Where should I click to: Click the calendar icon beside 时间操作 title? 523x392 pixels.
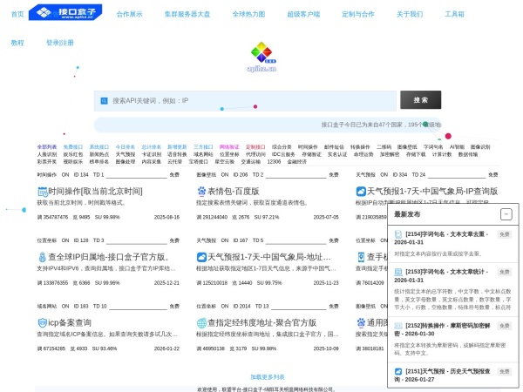point(42,191)
